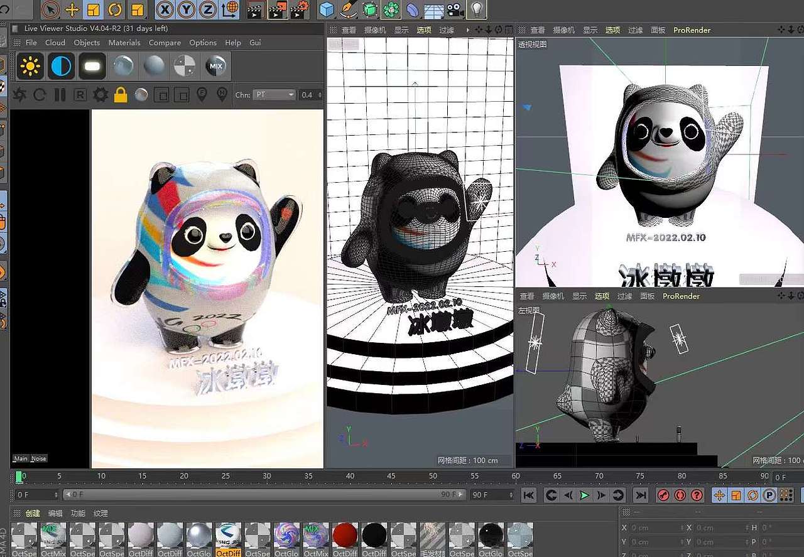Click timeline frame marker 45

391,476
